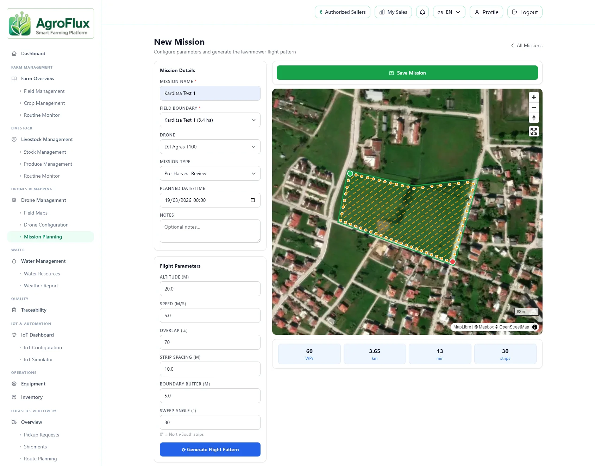Screen dimensions: 595x466
Task: Click the red end waypoint marker
Action: click(x=452, y=262)
